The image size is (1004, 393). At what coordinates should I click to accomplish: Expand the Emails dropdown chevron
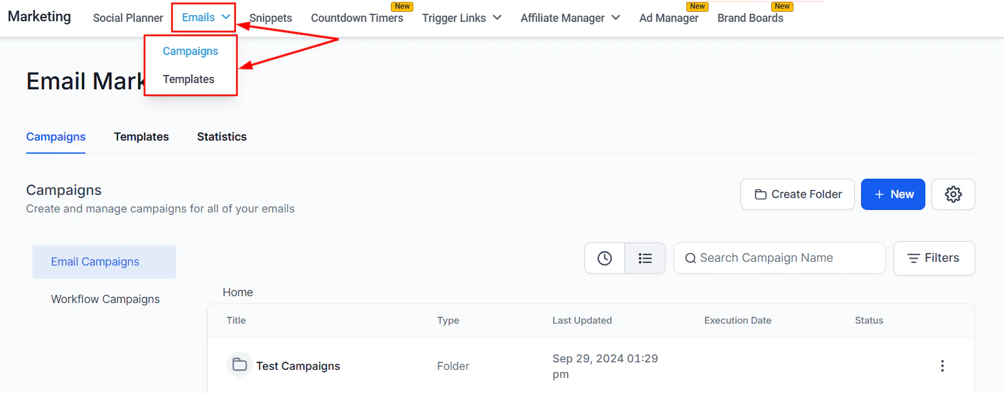click(226, 17)
